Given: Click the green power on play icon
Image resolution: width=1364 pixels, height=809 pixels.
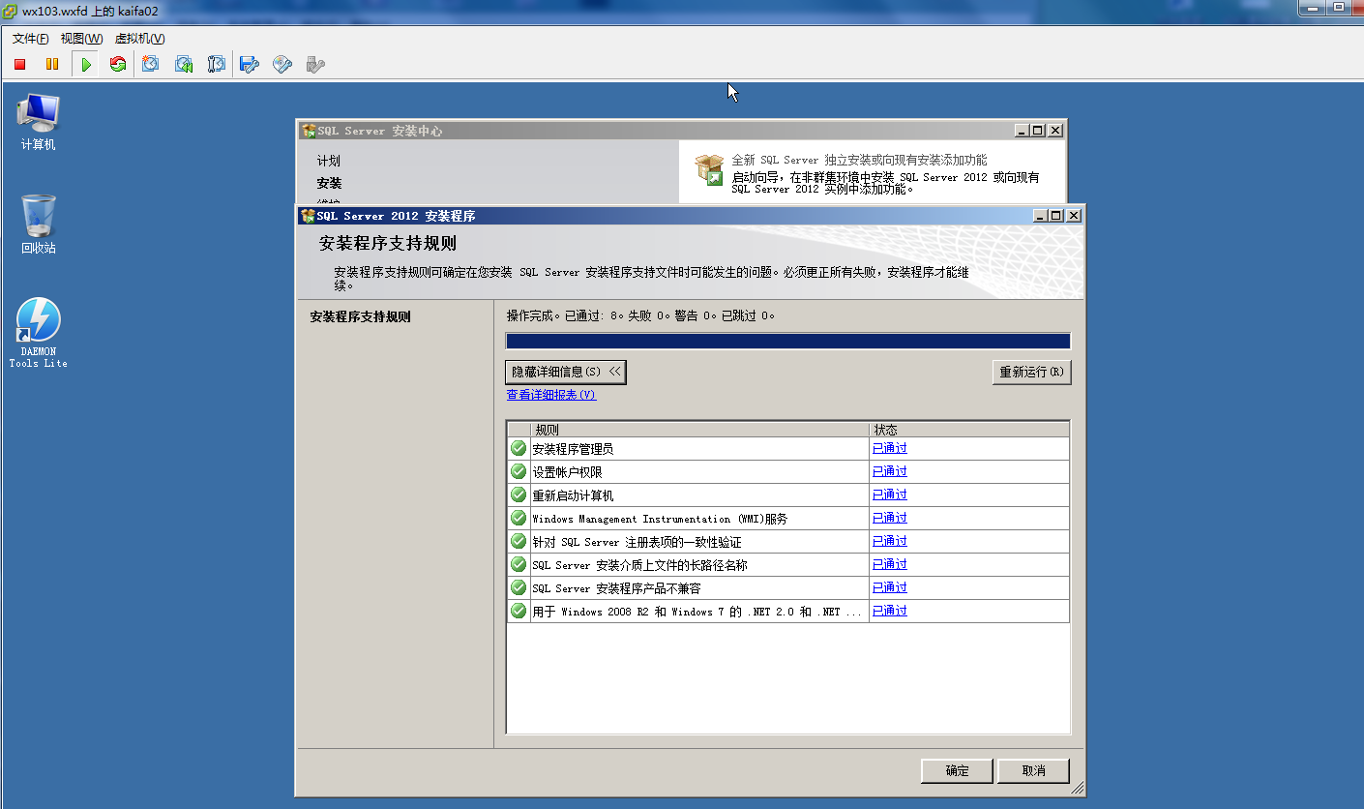Looking at the screenshot, I should pyautogui.click(x=86, y=64).
